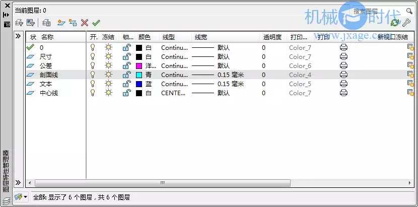The width and height of the screenshot is (418, 207).
Task: Click status icon of layer 中心线
Action: [x=31, y=93]
